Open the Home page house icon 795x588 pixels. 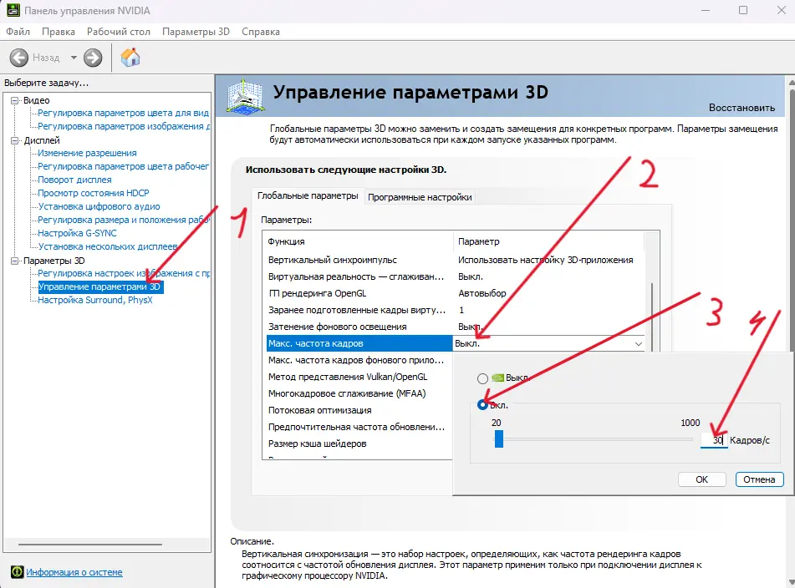click(130, 58)
